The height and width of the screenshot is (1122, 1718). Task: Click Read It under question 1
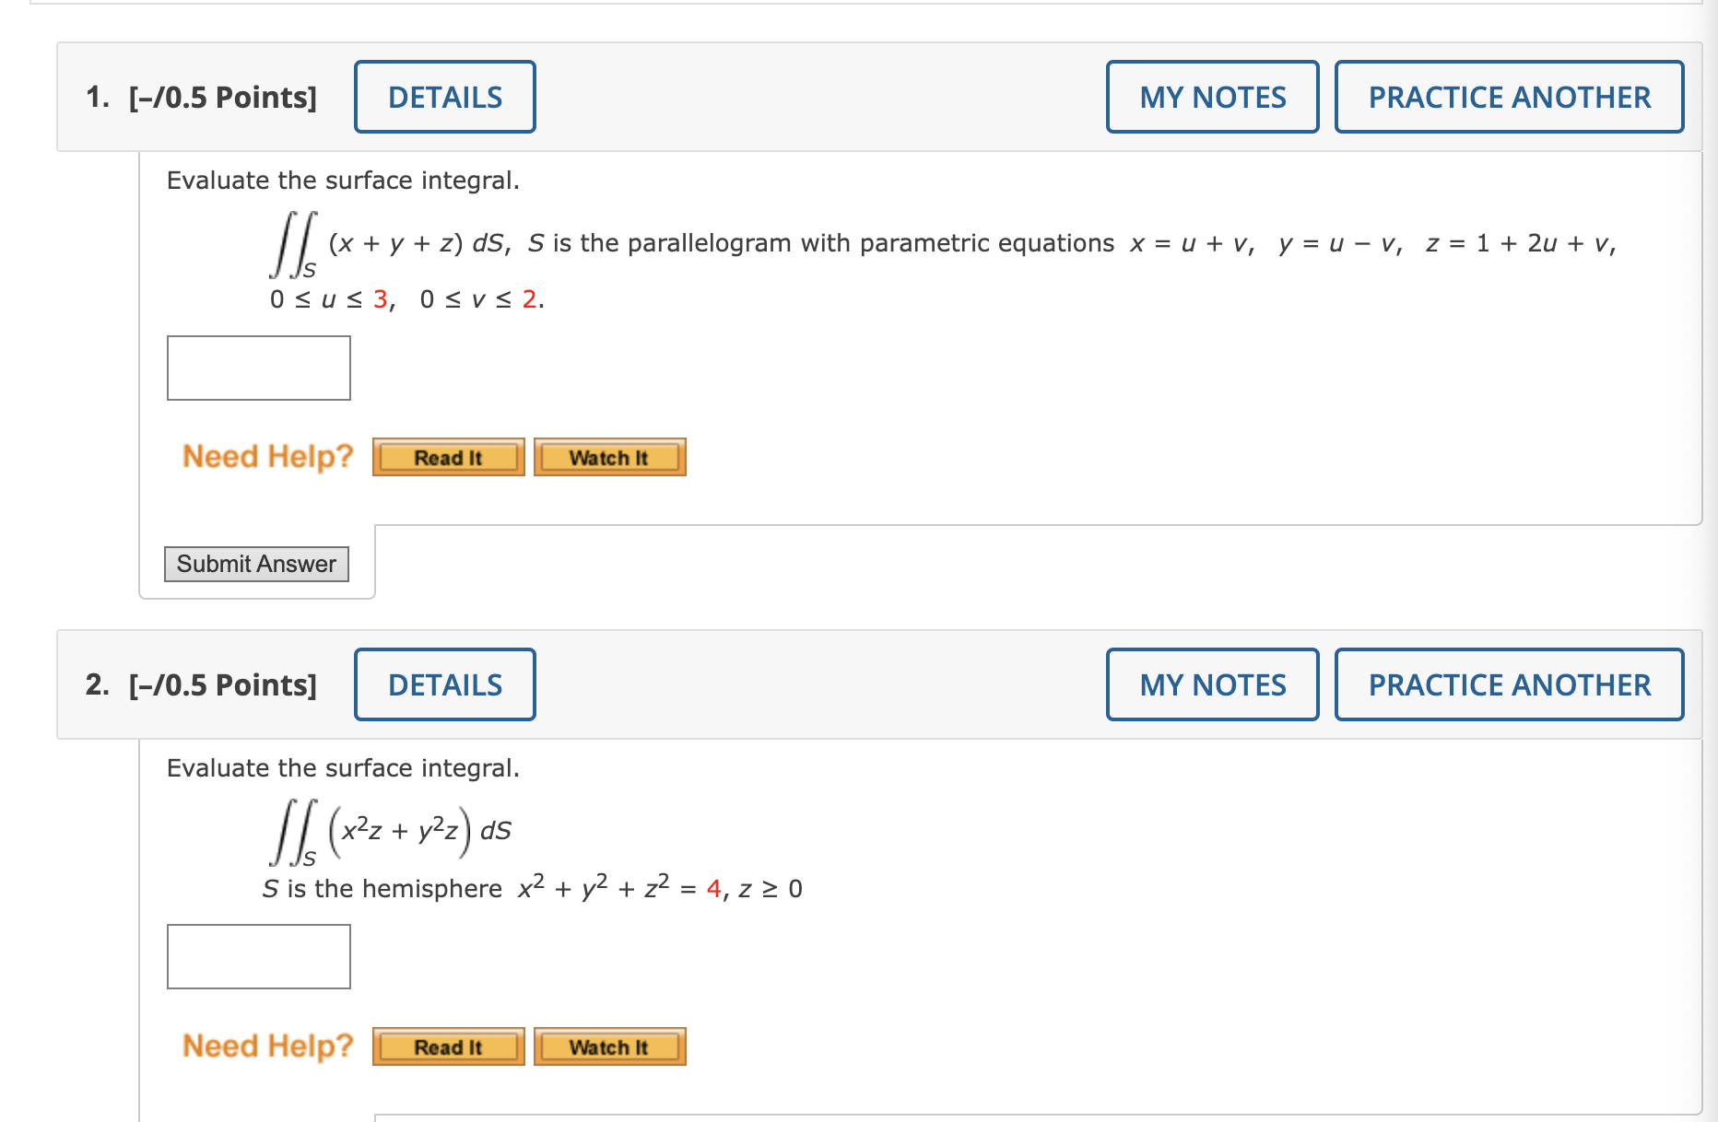(x=449, y=457)
